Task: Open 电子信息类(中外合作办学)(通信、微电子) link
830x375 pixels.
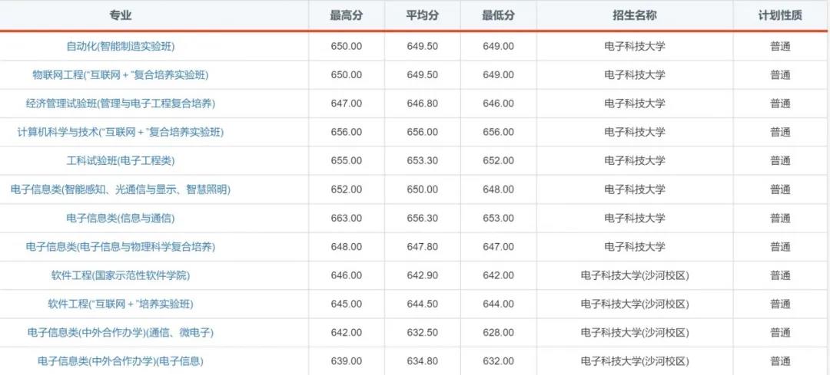Action: click(121, 332)
